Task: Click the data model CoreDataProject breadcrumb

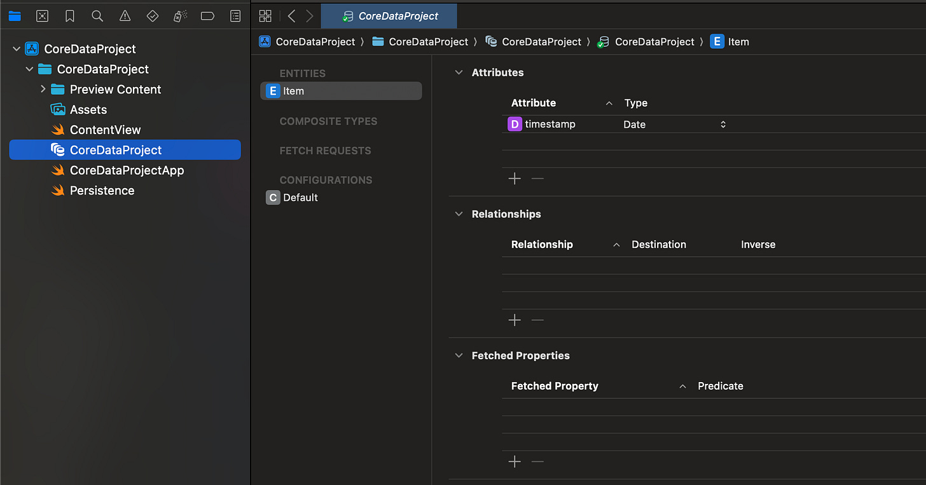Action: tap(541, 41)
